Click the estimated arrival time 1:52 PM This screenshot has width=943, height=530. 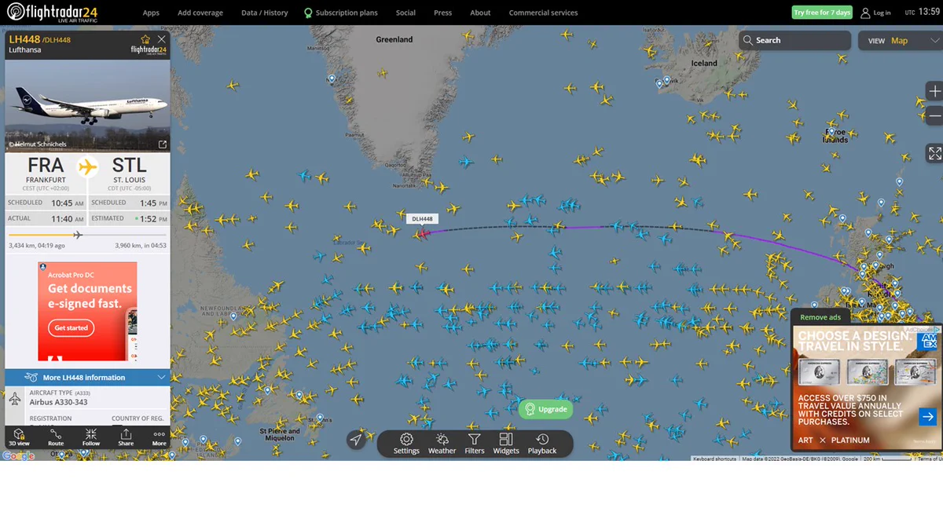(153, 219)
